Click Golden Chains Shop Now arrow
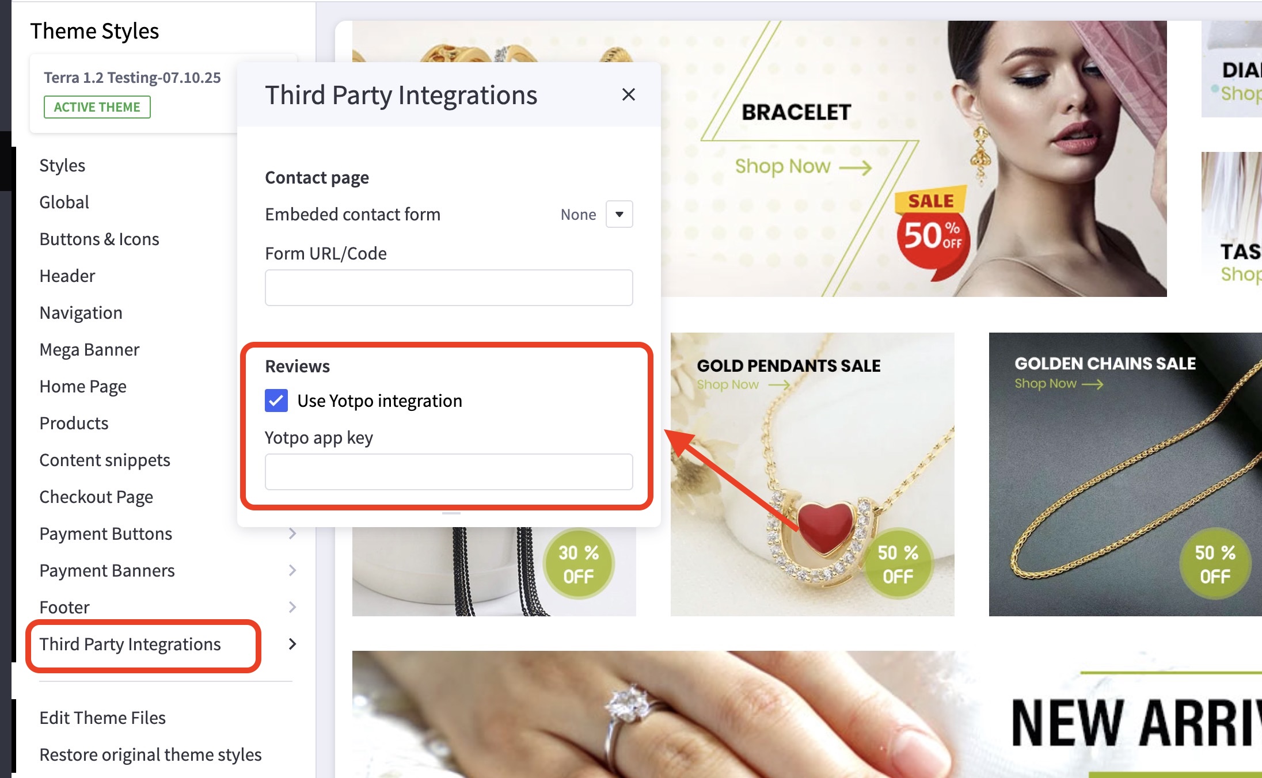Image resolution: width=1262 pixels, height=778 pixels. (x=1092, y=384)
